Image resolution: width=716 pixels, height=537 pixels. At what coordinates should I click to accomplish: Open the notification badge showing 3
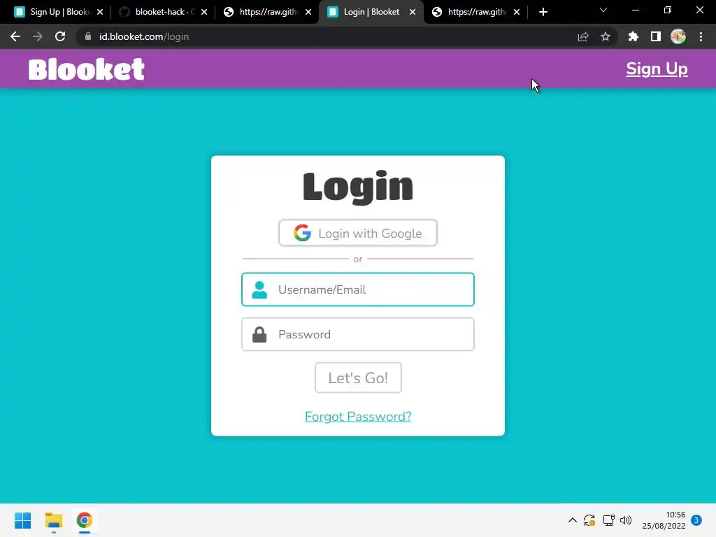click(696, 520)
